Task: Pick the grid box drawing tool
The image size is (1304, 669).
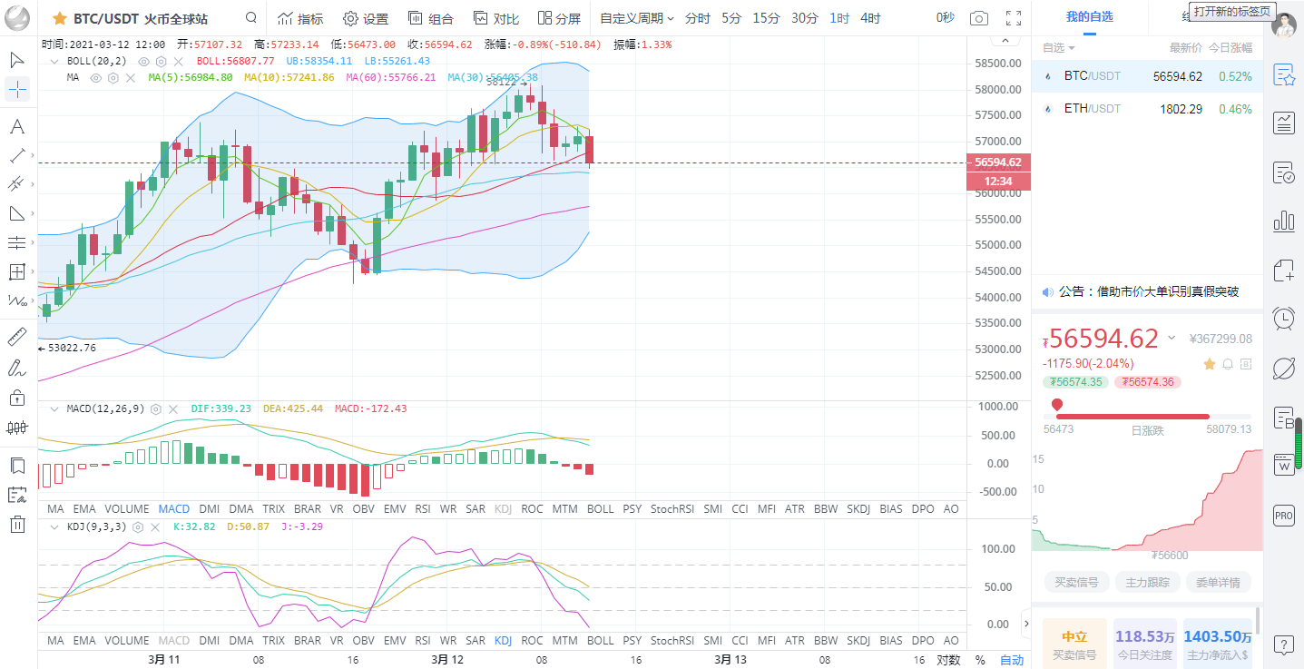Action: click(17, 271)
